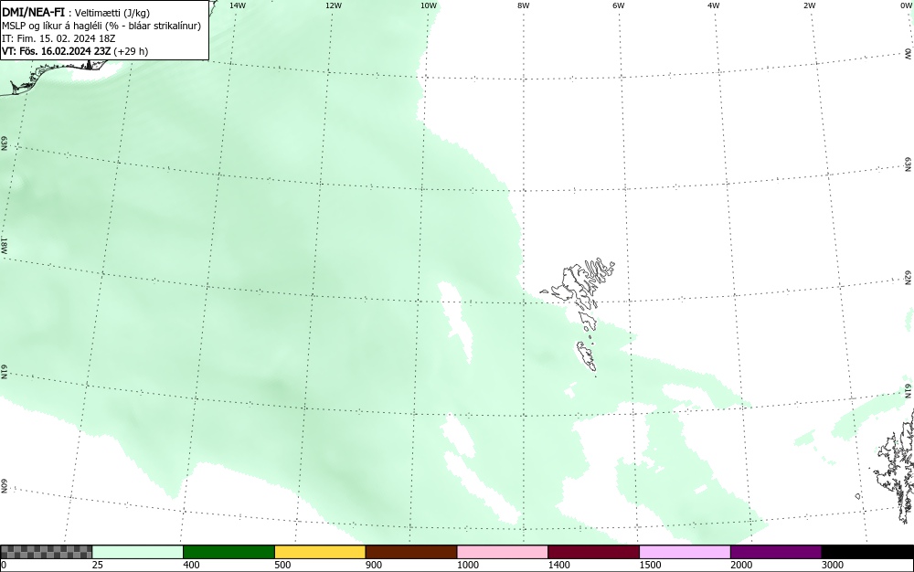Click the right-edge 63N latitude label
This screenshot has height=572, width=914.
(x=909, y=164)
